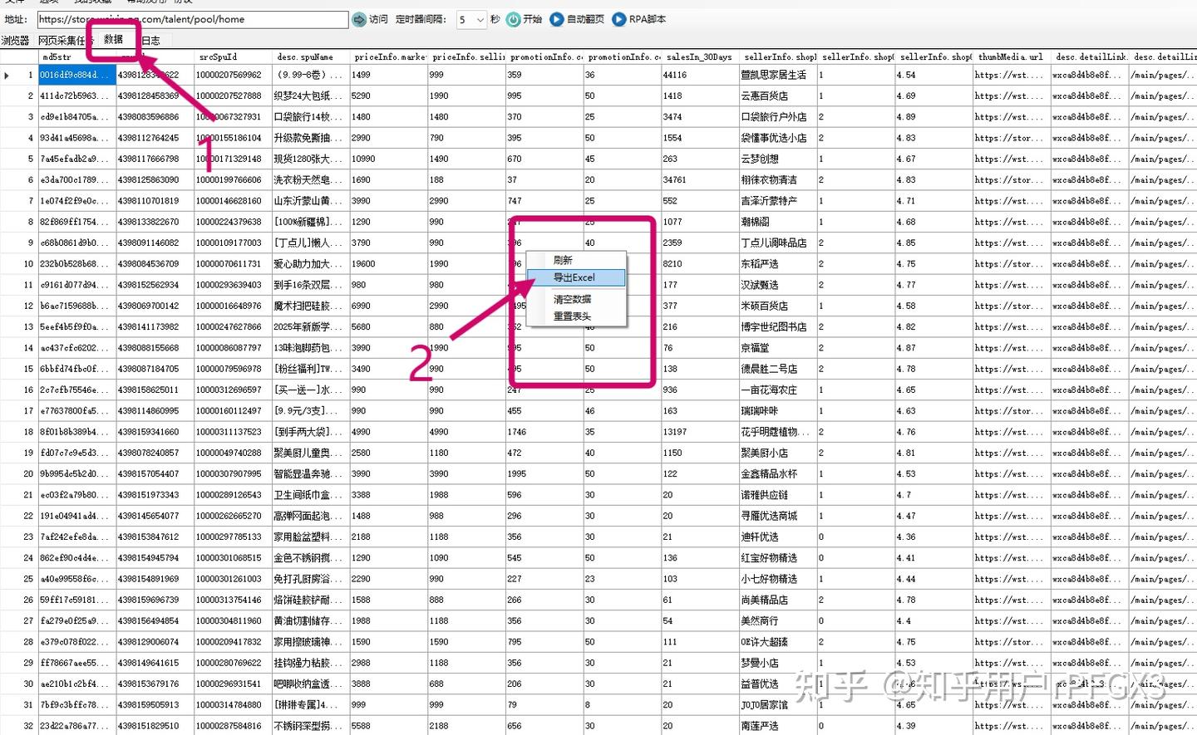Select rating cell 4.89
Image resolution: width=1197 pixels, height=735 pixels.
(x=934, y=117)
